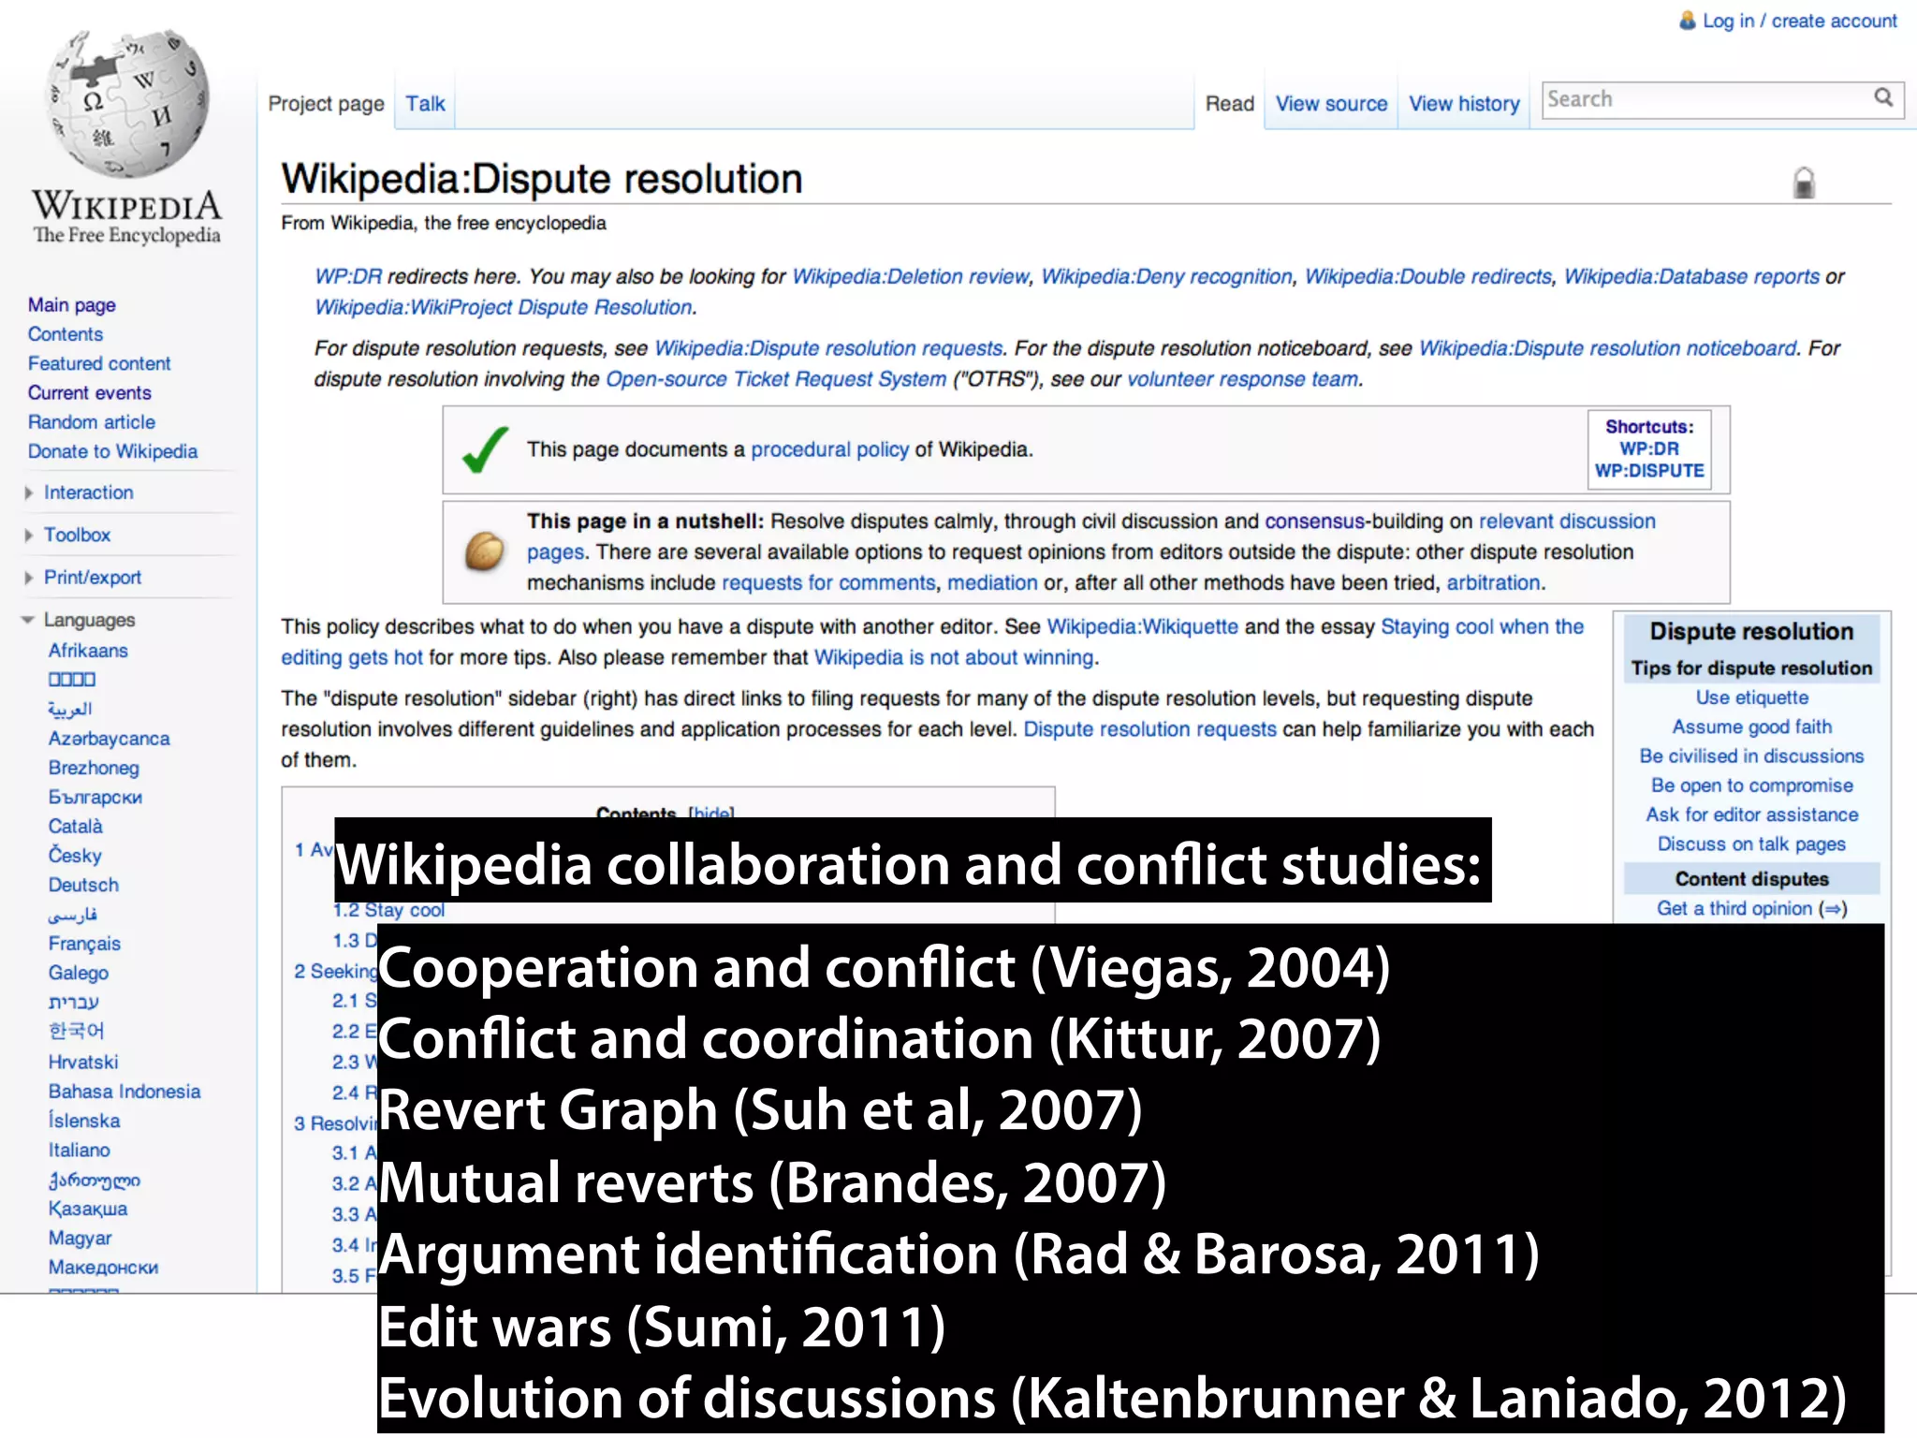Expand the Interaction sidebar section
The width and height of the screenshot is (1917, 1438).
88,492
